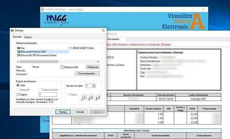230x139 pixels.
Task: Click the Pec label in client box
Action: click(143, 76)
